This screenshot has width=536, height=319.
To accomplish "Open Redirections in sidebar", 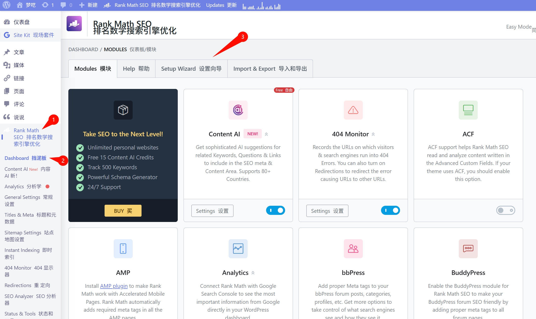I will [27, 285].
